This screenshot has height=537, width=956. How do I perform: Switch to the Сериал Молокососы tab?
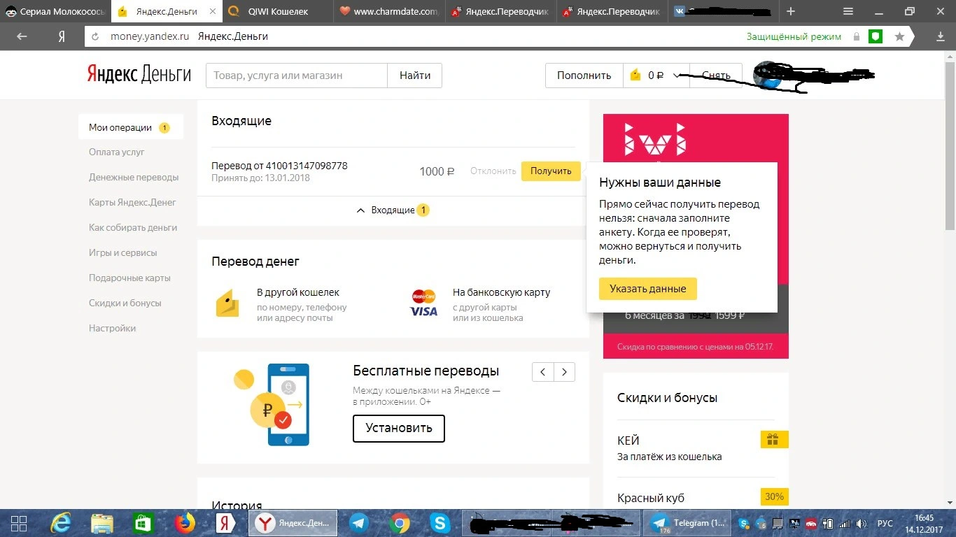tap(55, 11)
